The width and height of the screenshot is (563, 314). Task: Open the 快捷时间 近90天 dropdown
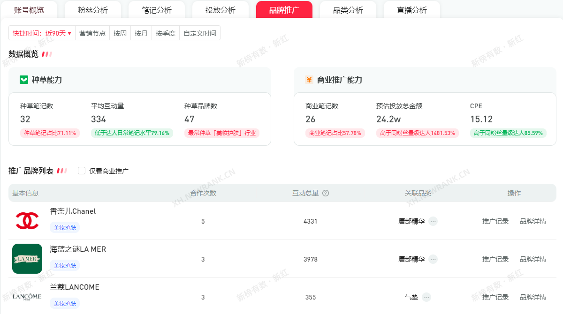(x=42, y=33)
